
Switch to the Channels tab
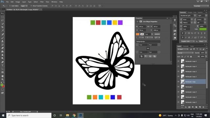coord(186,46)
